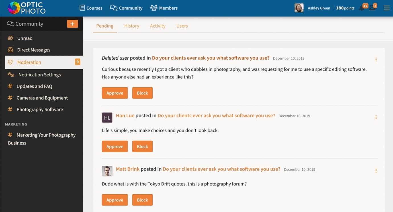Click the Unread chat bubble icon
This screenshot has width=393, height=212.
pyautogui.click(x=11, y=38)
